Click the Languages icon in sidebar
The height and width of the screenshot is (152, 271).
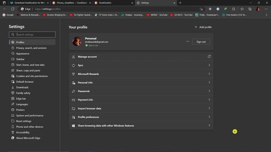[13, 104]
